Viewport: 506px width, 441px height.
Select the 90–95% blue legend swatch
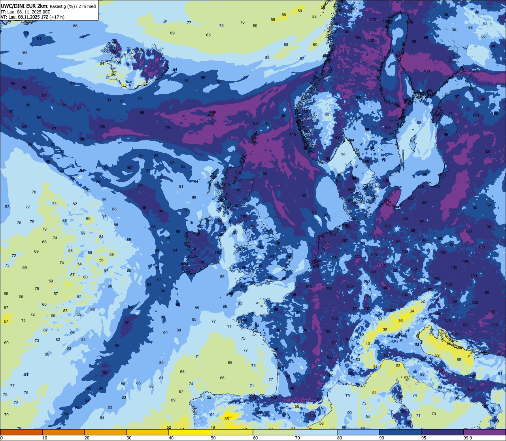click(400, 432)
